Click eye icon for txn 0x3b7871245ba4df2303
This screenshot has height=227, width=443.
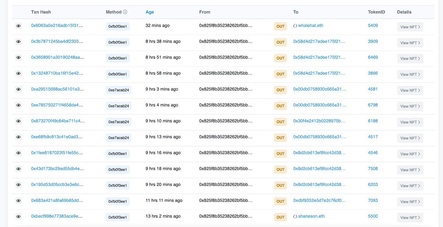(18, 42)
